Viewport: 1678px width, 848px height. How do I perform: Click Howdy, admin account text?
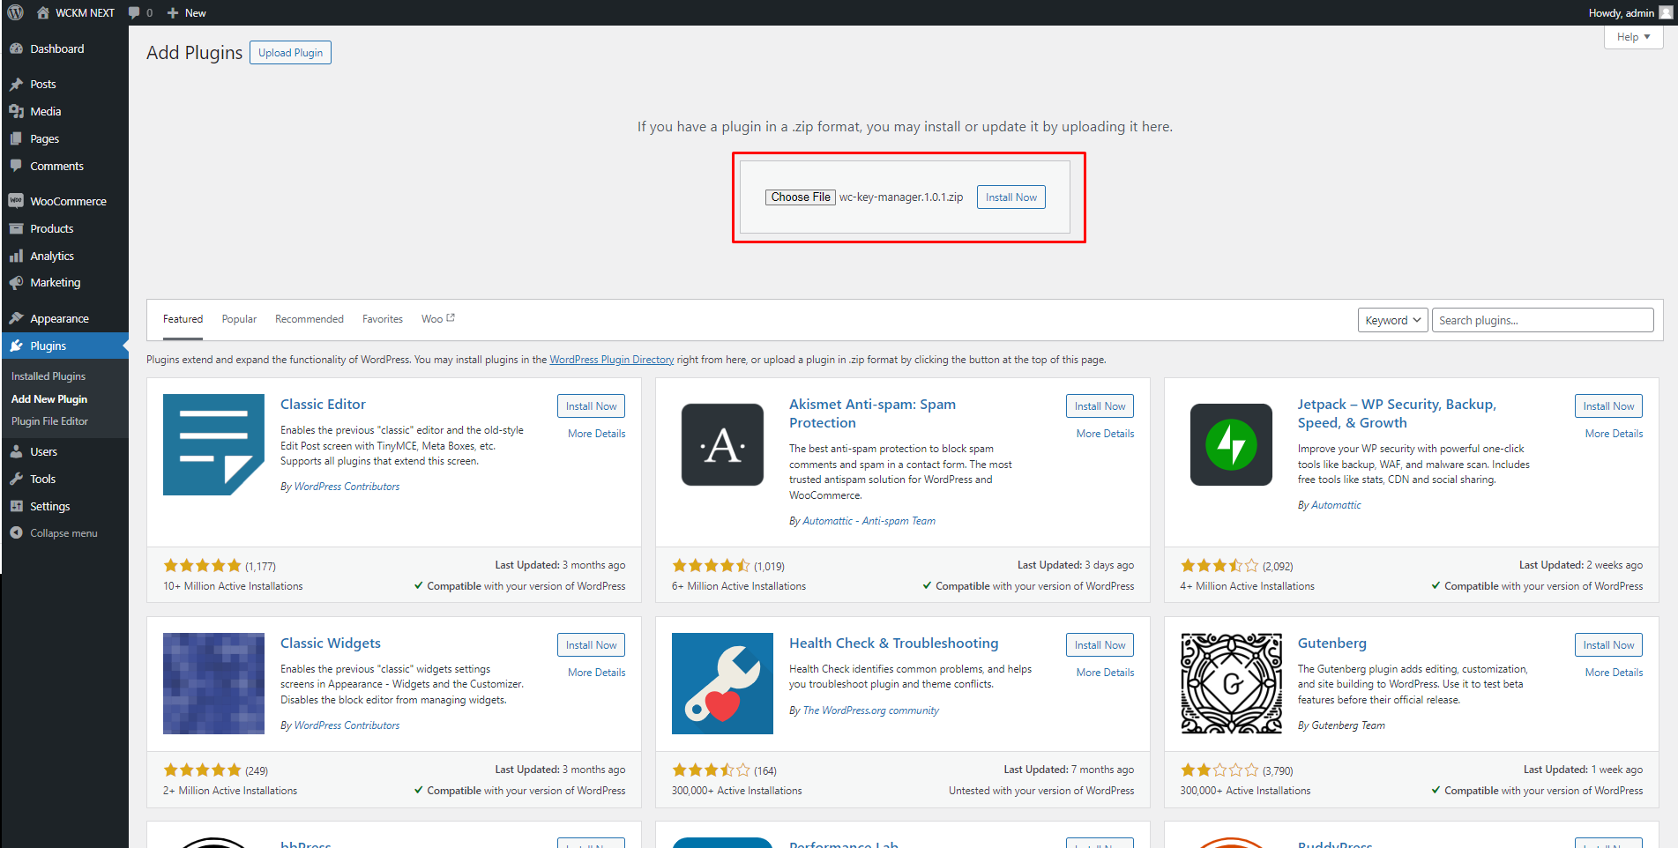pos(1621,12)
